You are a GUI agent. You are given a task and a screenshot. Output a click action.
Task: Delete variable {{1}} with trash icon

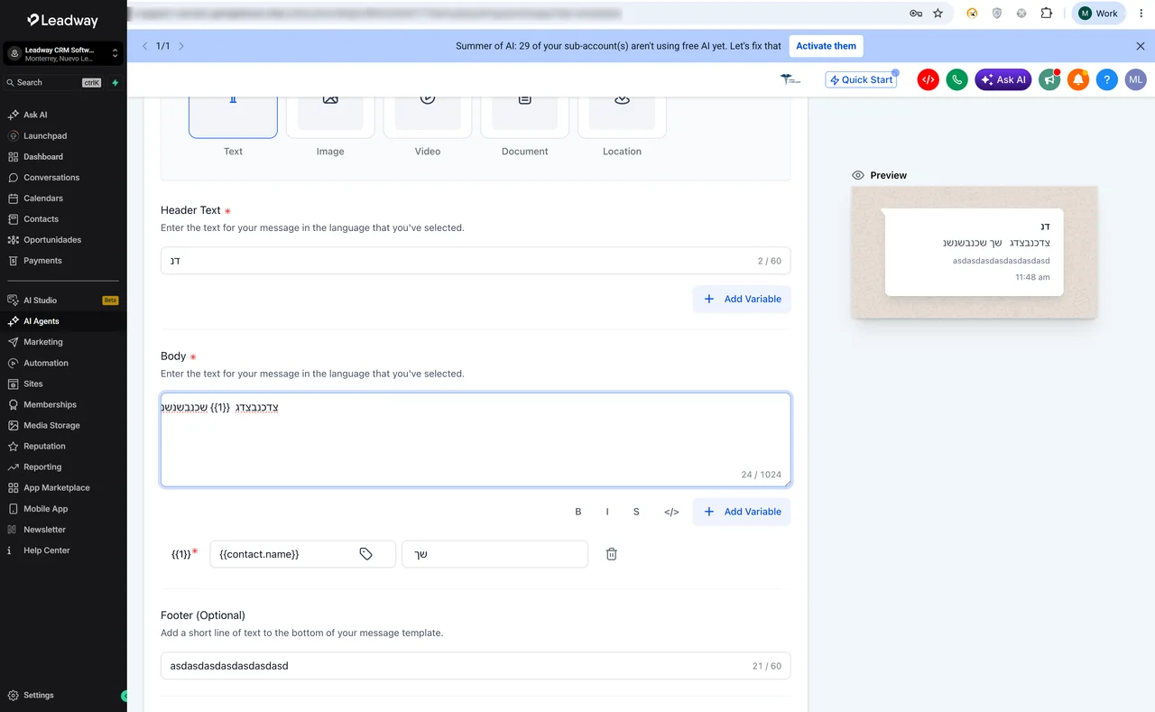click(611, 554)
